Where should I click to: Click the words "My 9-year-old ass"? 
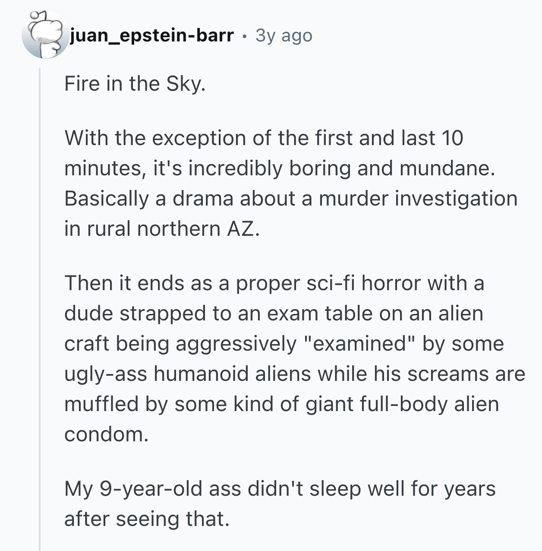click(152, 489)
